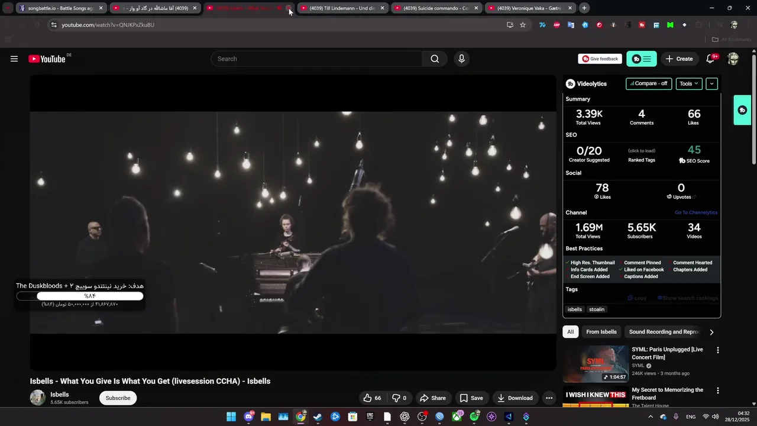Follow the Go To Channelytics link
Image resolution: width=757 pixels, height=426 pixels.
tap(696, 212)
